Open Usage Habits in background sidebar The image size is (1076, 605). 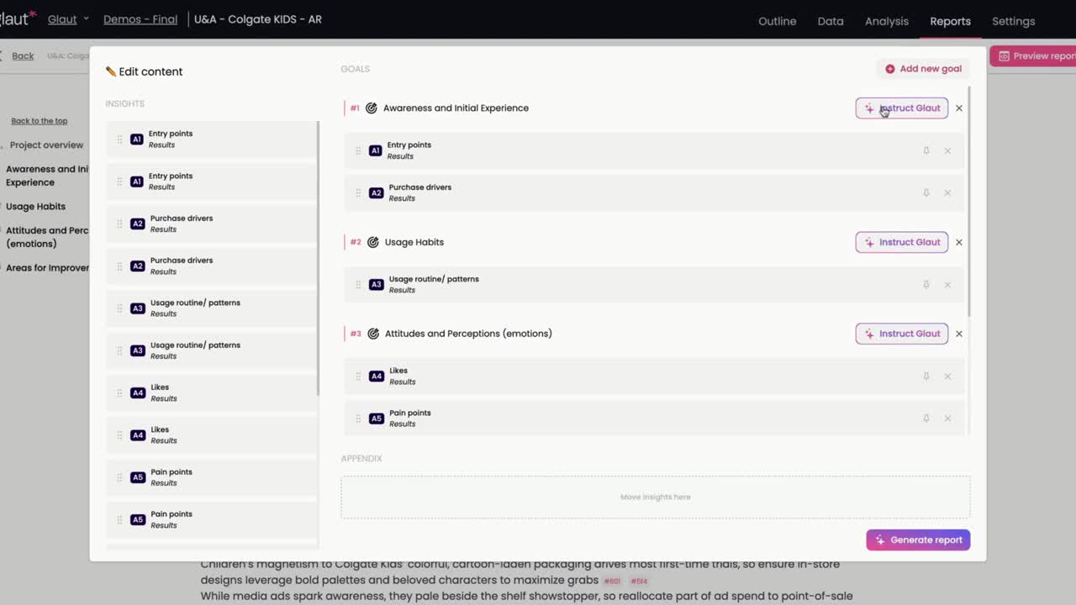click(x=35, y=206)
